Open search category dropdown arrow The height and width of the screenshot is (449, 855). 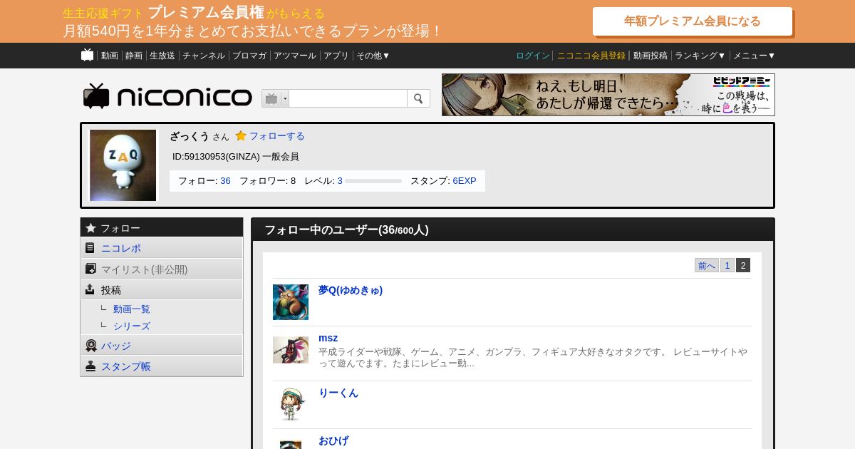pos(285,98)
